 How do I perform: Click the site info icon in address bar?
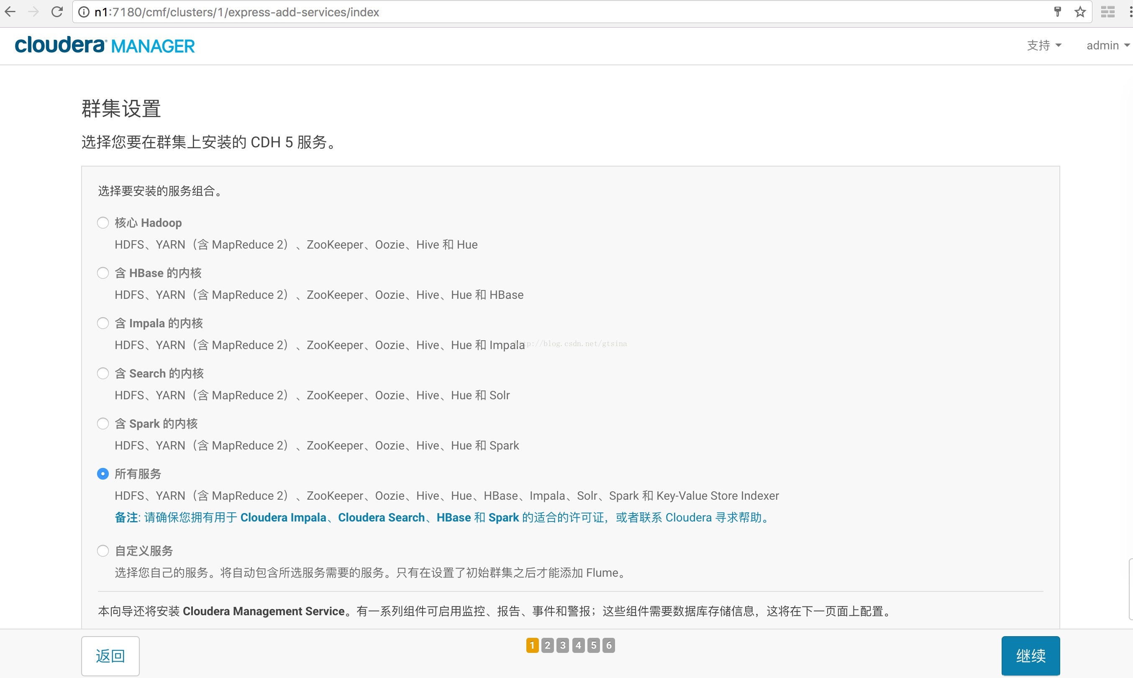[84, 12]
